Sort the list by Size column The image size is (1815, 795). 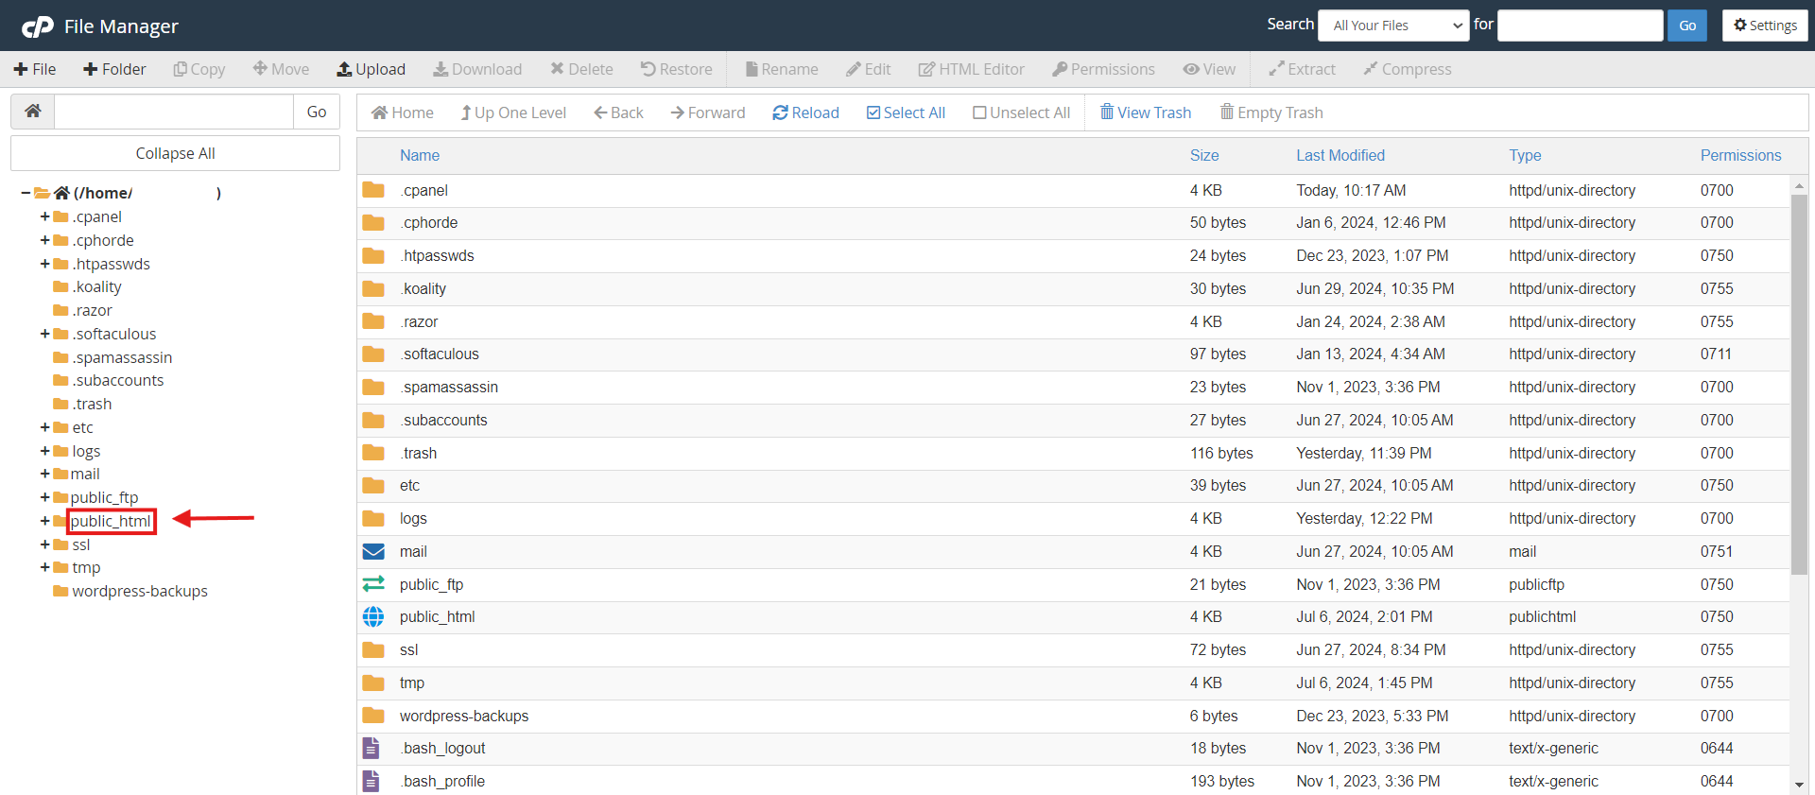[1204, 155]
